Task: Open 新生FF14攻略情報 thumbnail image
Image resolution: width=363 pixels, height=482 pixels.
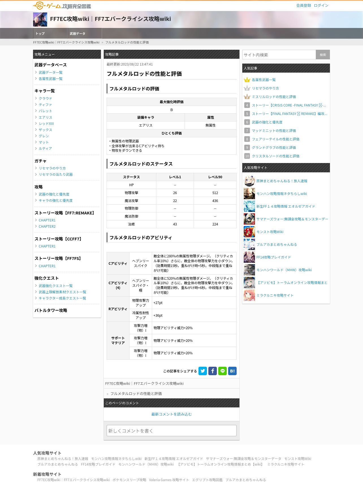Action: (x=249, y=207)
